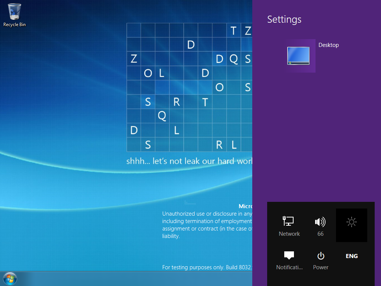Open Notifications settings icon
Viewport: 381px width, 286px height.
coord(289,259)
